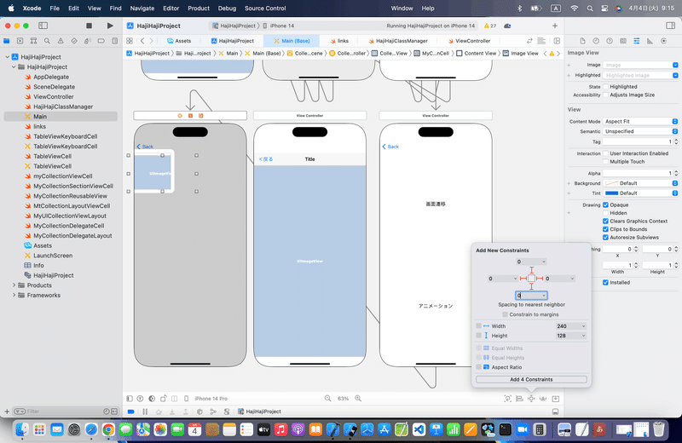Expand the Products folder
The height and width of the screenshot is (443, 682).
point(14,285)
